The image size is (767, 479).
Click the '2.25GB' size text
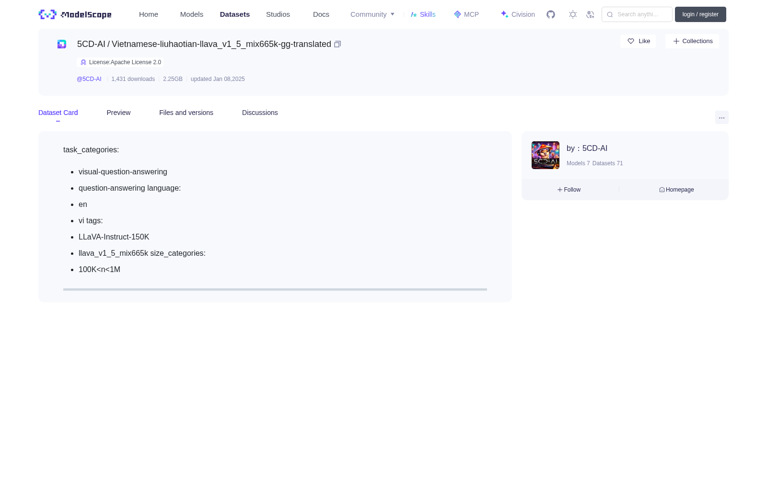(173, 79)
